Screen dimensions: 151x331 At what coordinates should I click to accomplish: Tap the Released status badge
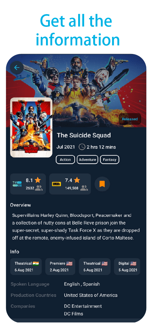[130, 119]
